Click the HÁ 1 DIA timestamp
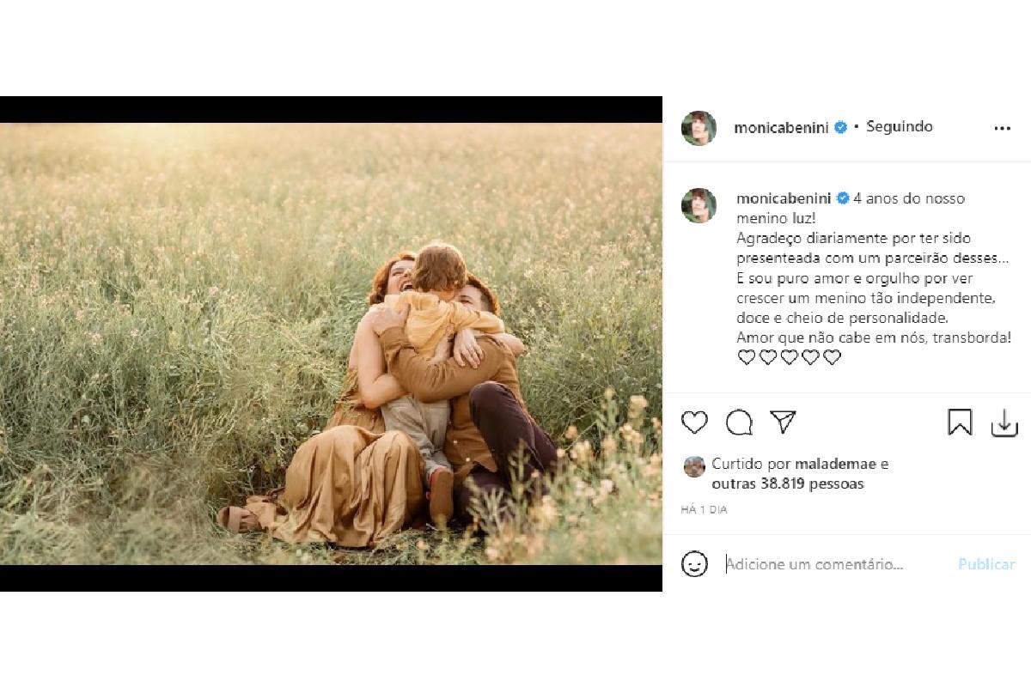Viewport: 1031px width, 687px height. [704, 510]
